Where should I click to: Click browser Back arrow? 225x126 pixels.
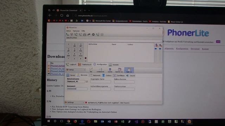click(x=50, y=15)
